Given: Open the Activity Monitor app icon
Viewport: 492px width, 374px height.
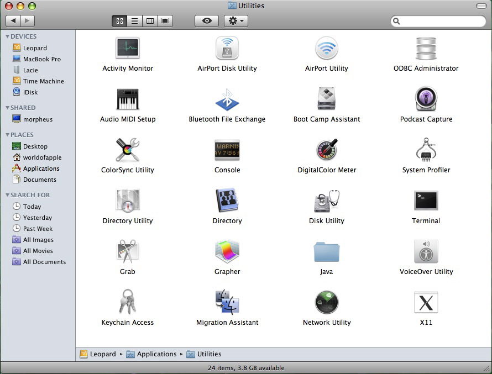Looking at the screenshot, I should pos(127,48).
